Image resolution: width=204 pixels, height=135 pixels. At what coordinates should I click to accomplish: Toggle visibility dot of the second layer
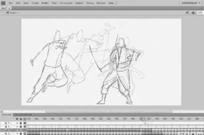click(x=17, y=127)
